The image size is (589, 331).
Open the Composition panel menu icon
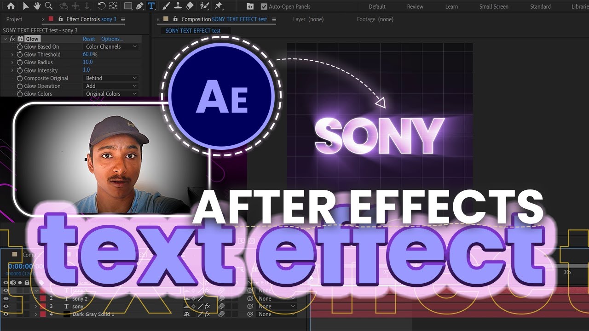pyautogui.click(x=274, y=19)
